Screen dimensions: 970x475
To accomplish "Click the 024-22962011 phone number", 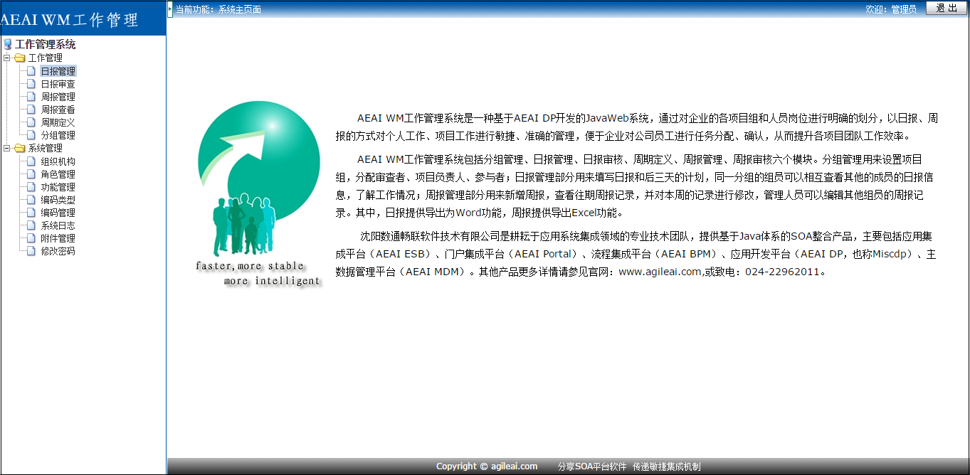I will [x=782, y=272].
